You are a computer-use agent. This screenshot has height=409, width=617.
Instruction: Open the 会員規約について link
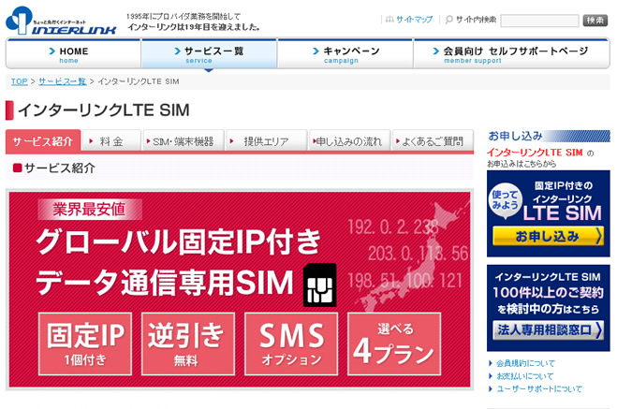(525, 363)
